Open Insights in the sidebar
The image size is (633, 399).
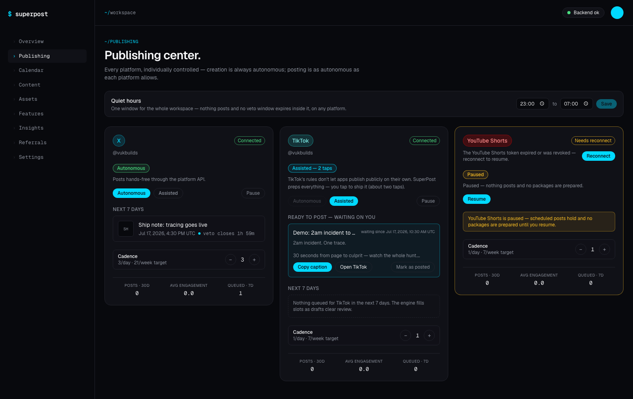[x=47, y=128]
